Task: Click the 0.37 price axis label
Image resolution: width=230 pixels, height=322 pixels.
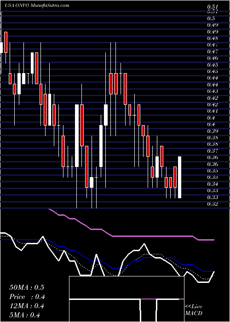Action: coord(212,151)
